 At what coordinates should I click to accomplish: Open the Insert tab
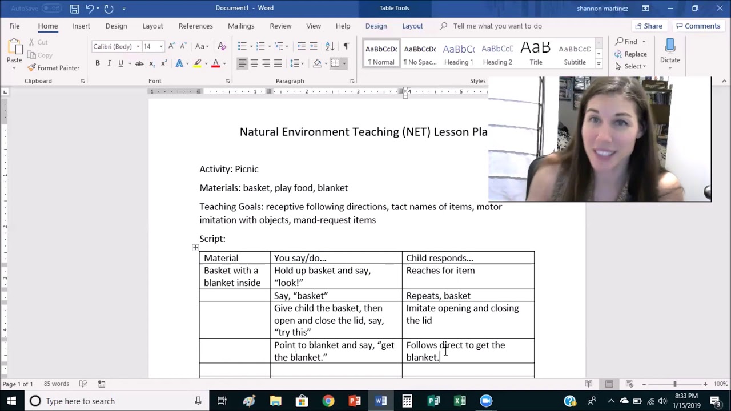coord(81,26)
